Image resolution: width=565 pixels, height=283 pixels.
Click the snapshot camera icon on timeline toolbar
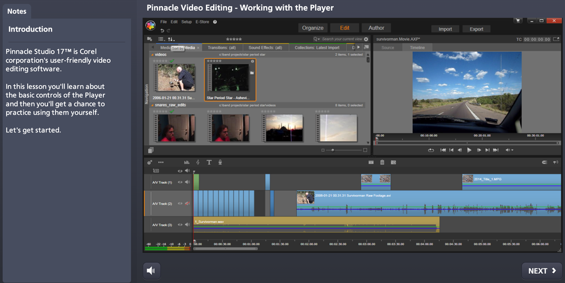[x=393, y=162]
